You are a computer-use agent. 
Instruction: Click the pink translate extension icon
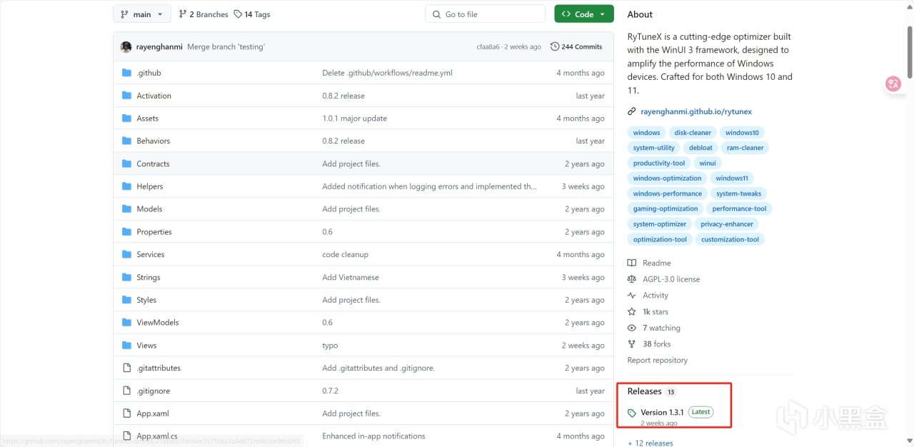(893, 84)
